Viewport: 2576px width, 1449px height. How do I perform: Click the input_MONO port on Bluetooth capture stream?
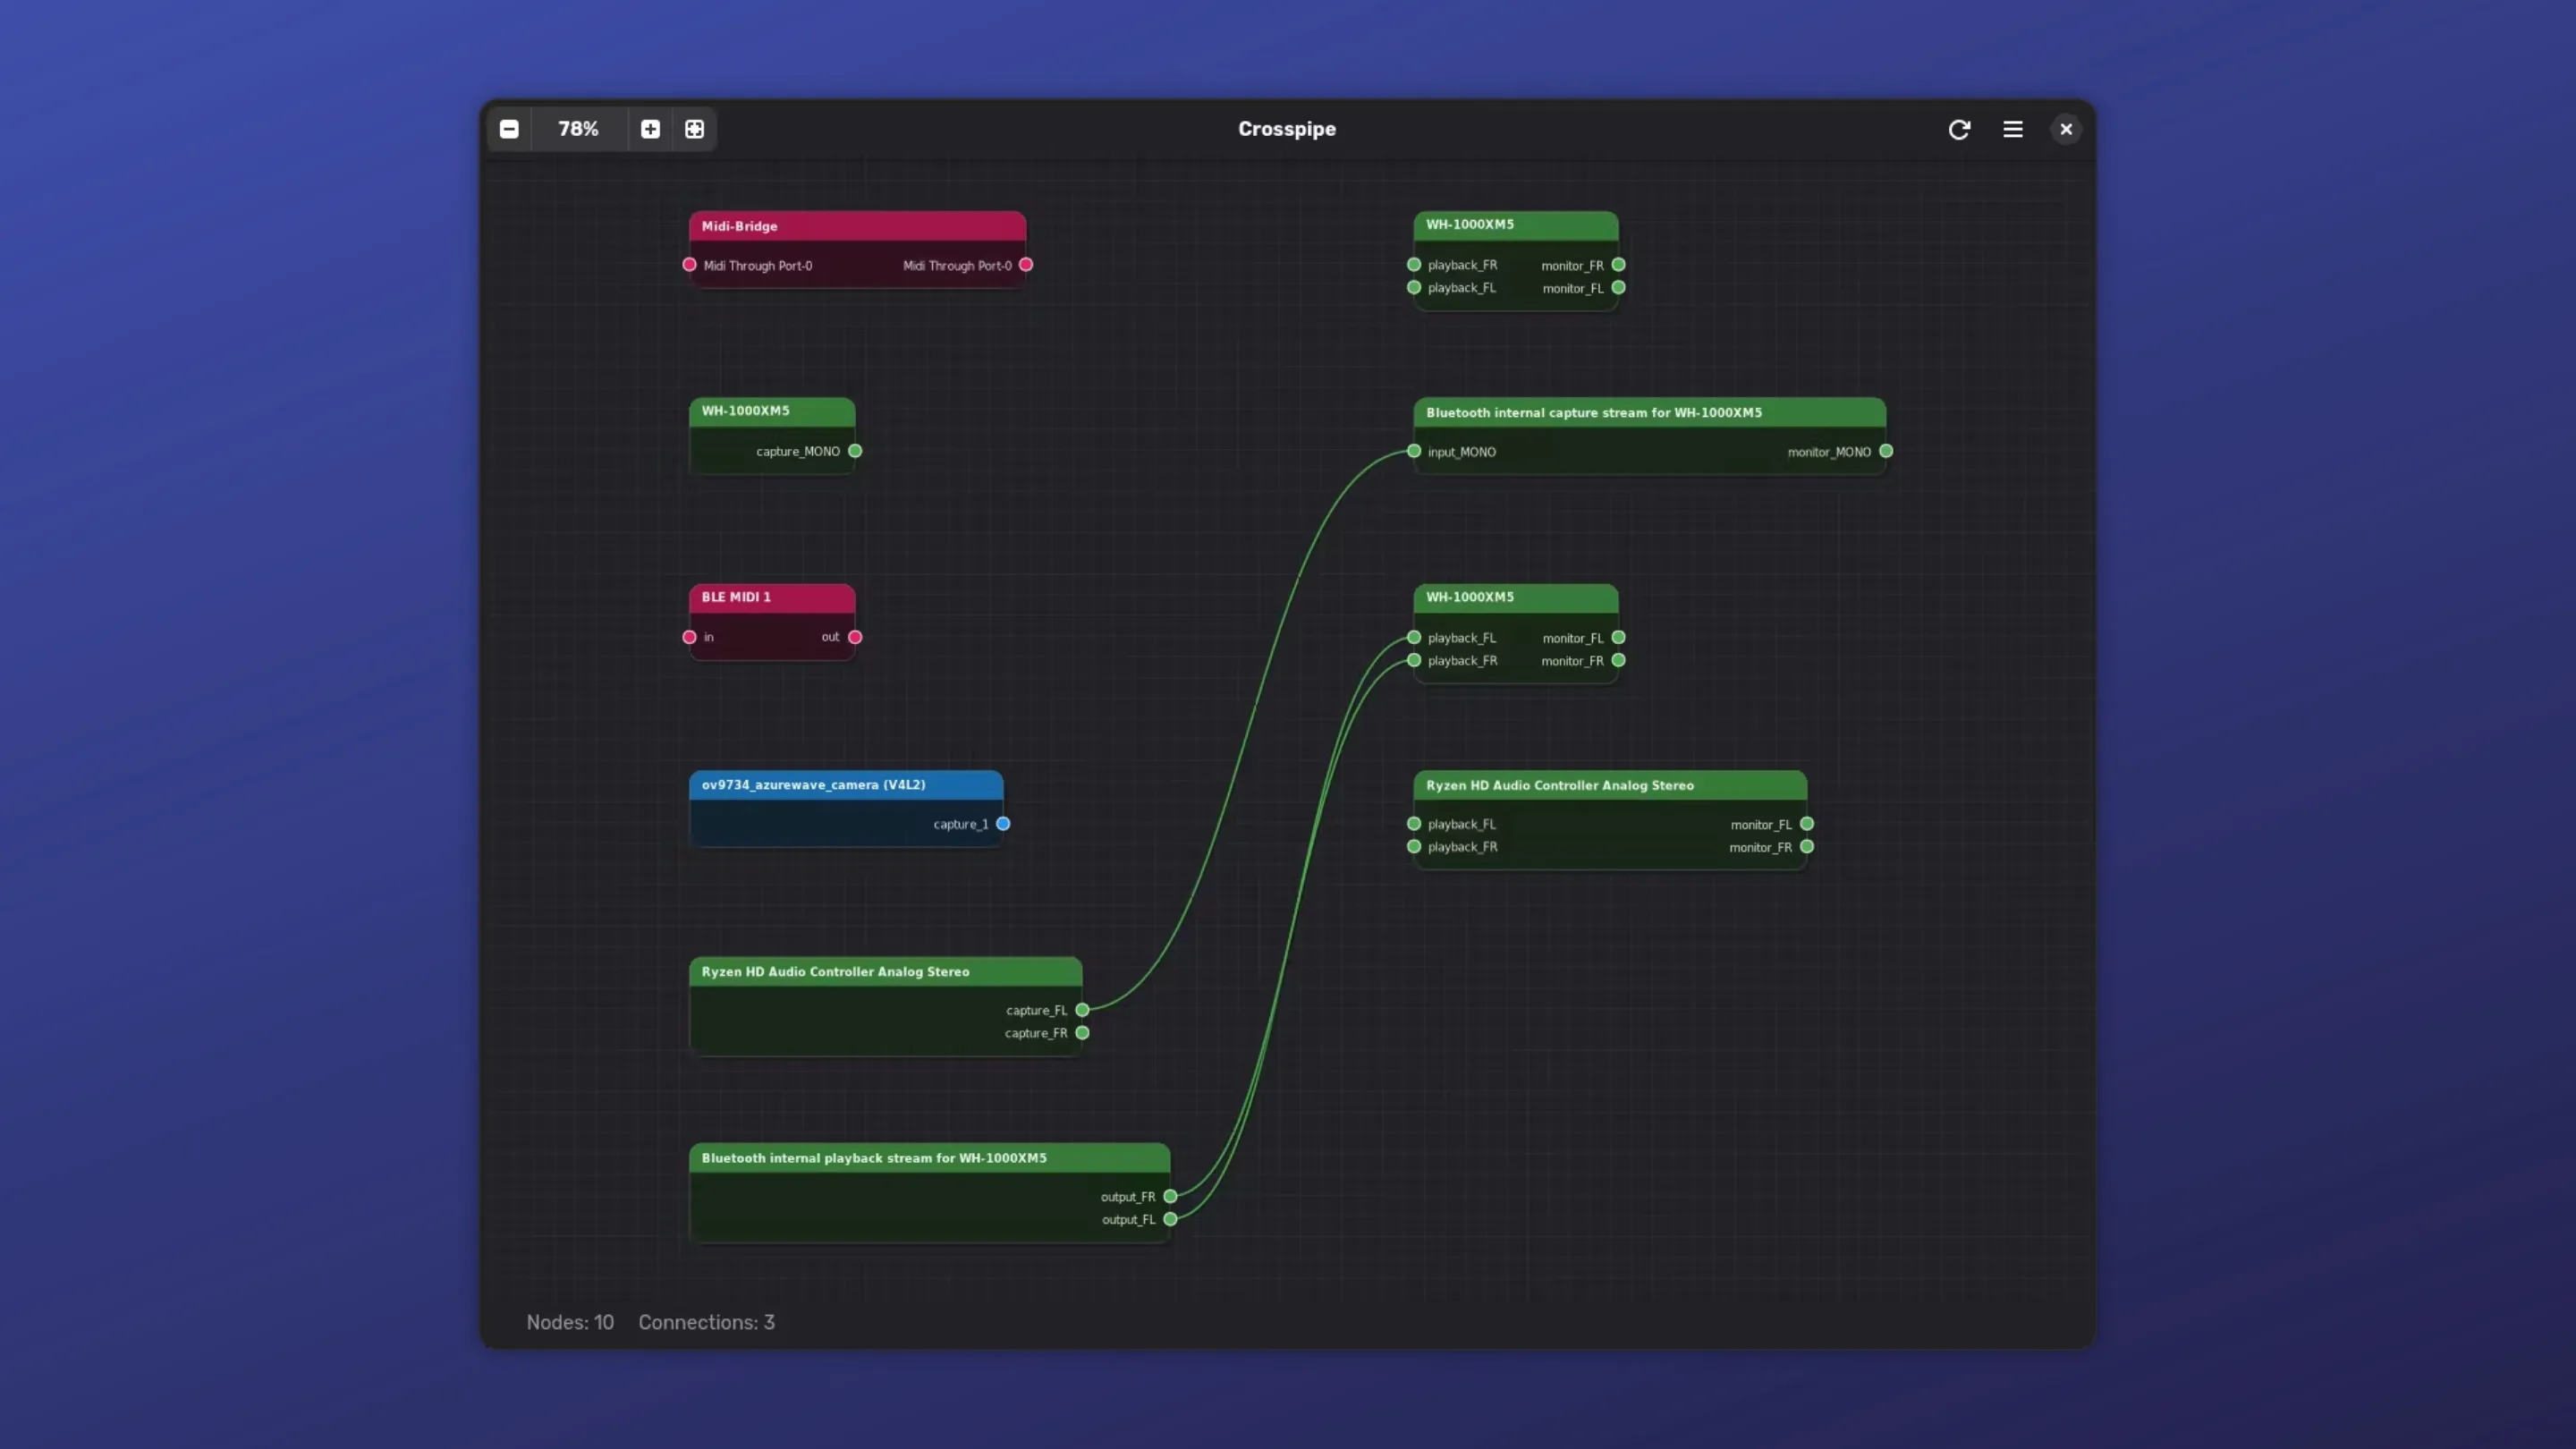point(1413,451)
